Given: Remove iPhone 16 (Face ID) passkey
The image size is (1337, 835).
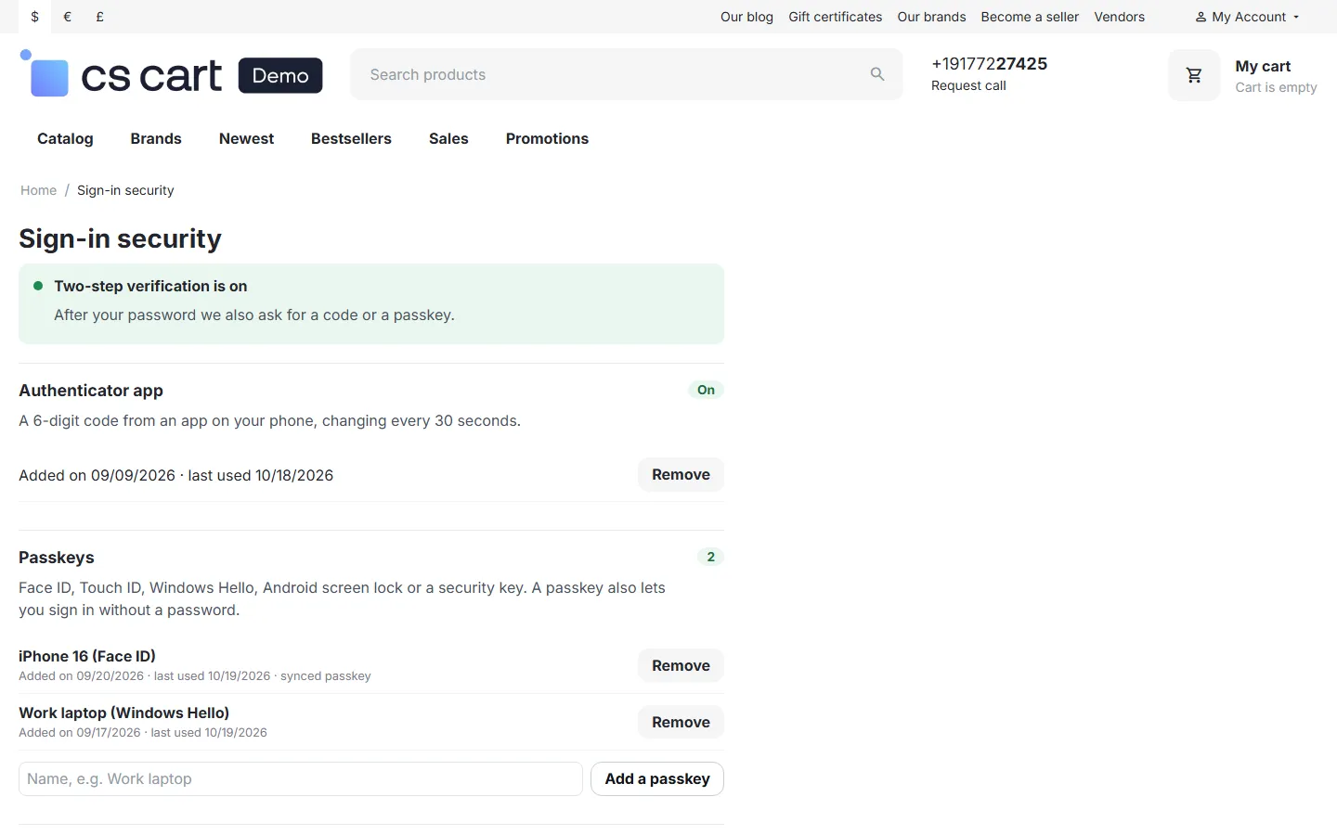Looking at the screenshot, I should coord(681,665).
